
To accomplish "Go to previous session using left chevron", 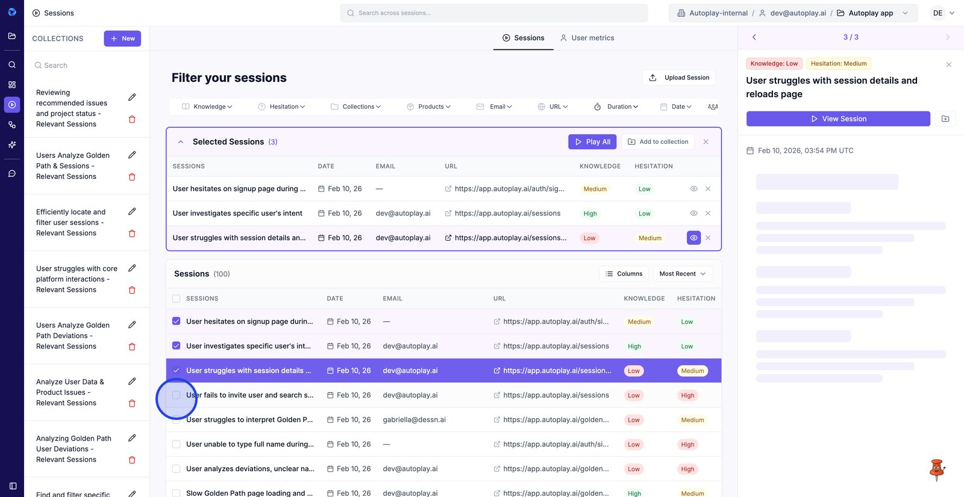I will [754, 37].
